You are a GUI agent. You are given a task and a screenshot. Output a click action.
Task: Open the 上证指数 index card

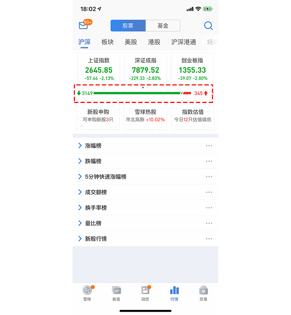[99, 68]
